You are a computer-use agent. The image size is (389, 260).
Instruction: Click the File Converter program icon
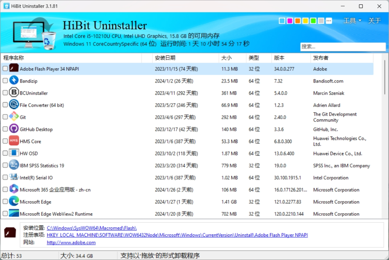(x=14, y=105)
